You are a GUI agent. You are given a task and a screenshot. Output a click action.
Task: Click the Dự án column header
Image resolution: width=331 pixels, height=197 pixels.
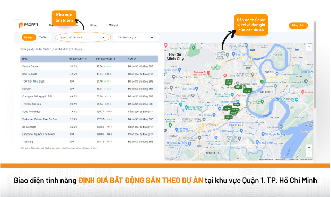click(x=25, y=59)
